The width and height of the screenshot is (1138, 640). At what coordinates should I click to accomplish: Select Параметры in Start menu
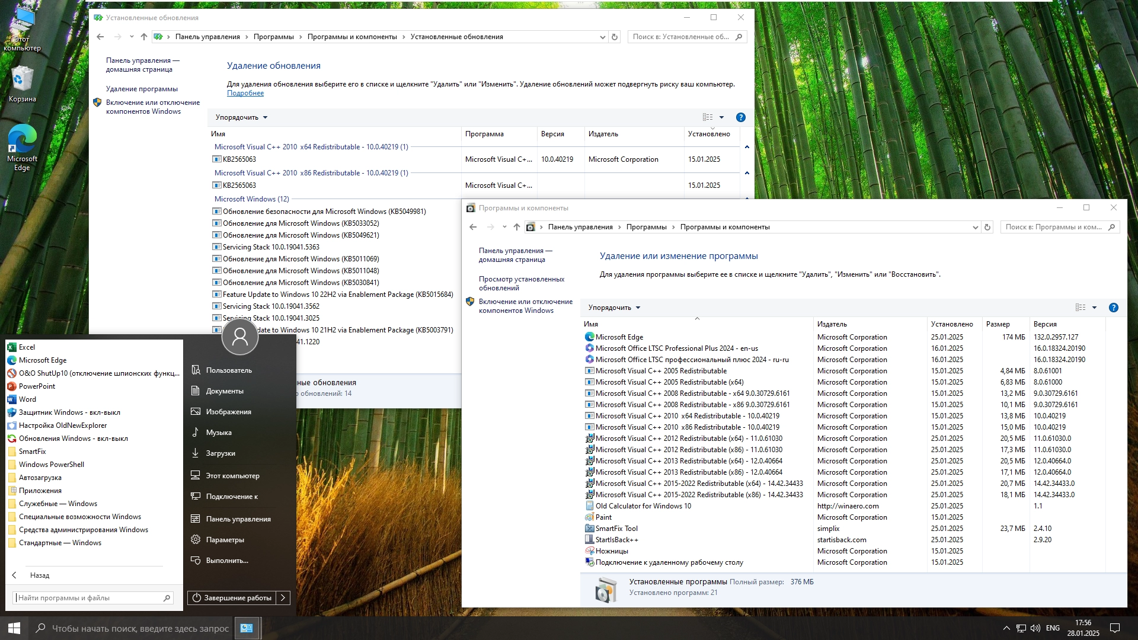tap(225, 540)
